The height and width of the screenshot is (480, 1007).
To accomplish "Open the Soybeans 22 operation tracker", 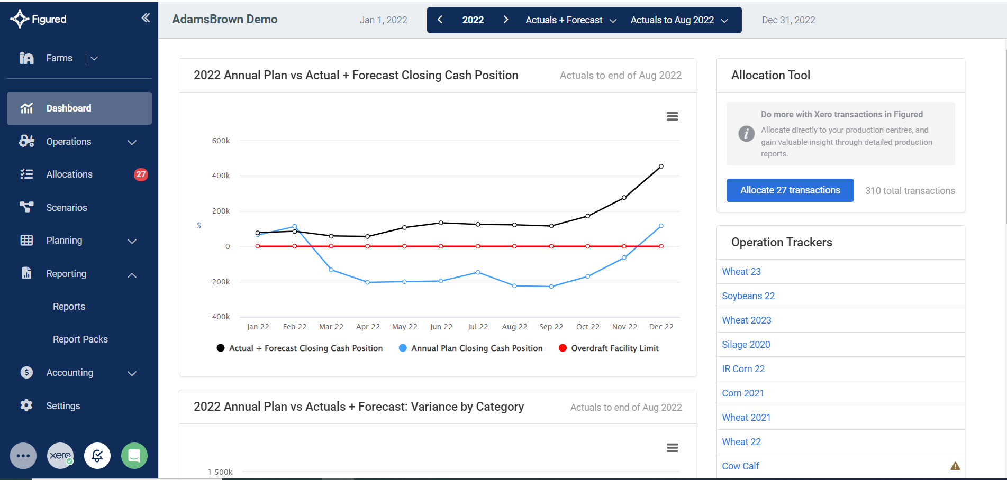I will tap(748, 296).
